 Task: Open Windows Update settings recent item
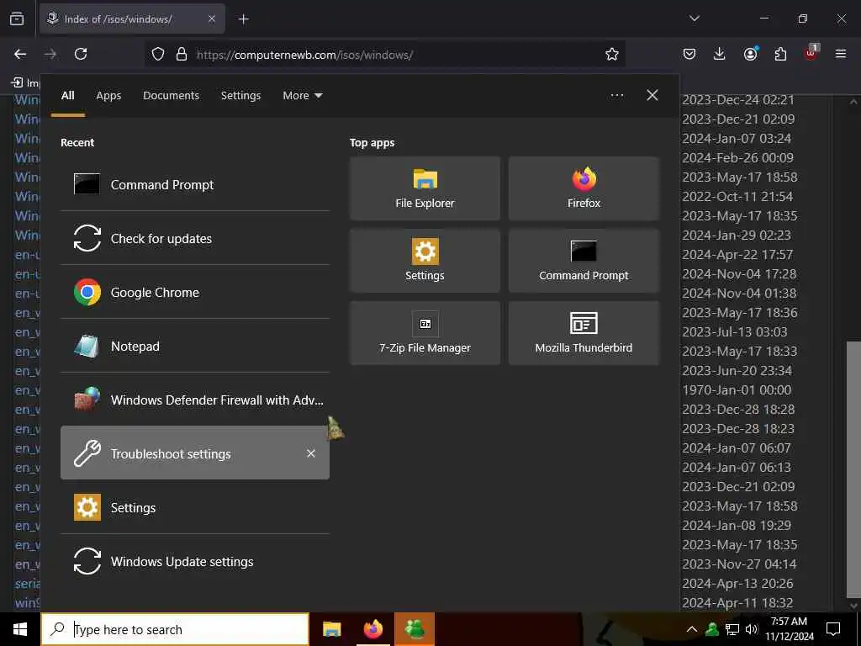click(195, 561)
